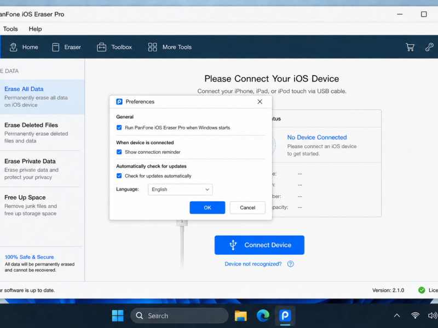This screenshot has height=328, width=438.
Task: Open the Help menu
Action: (35, 29)
